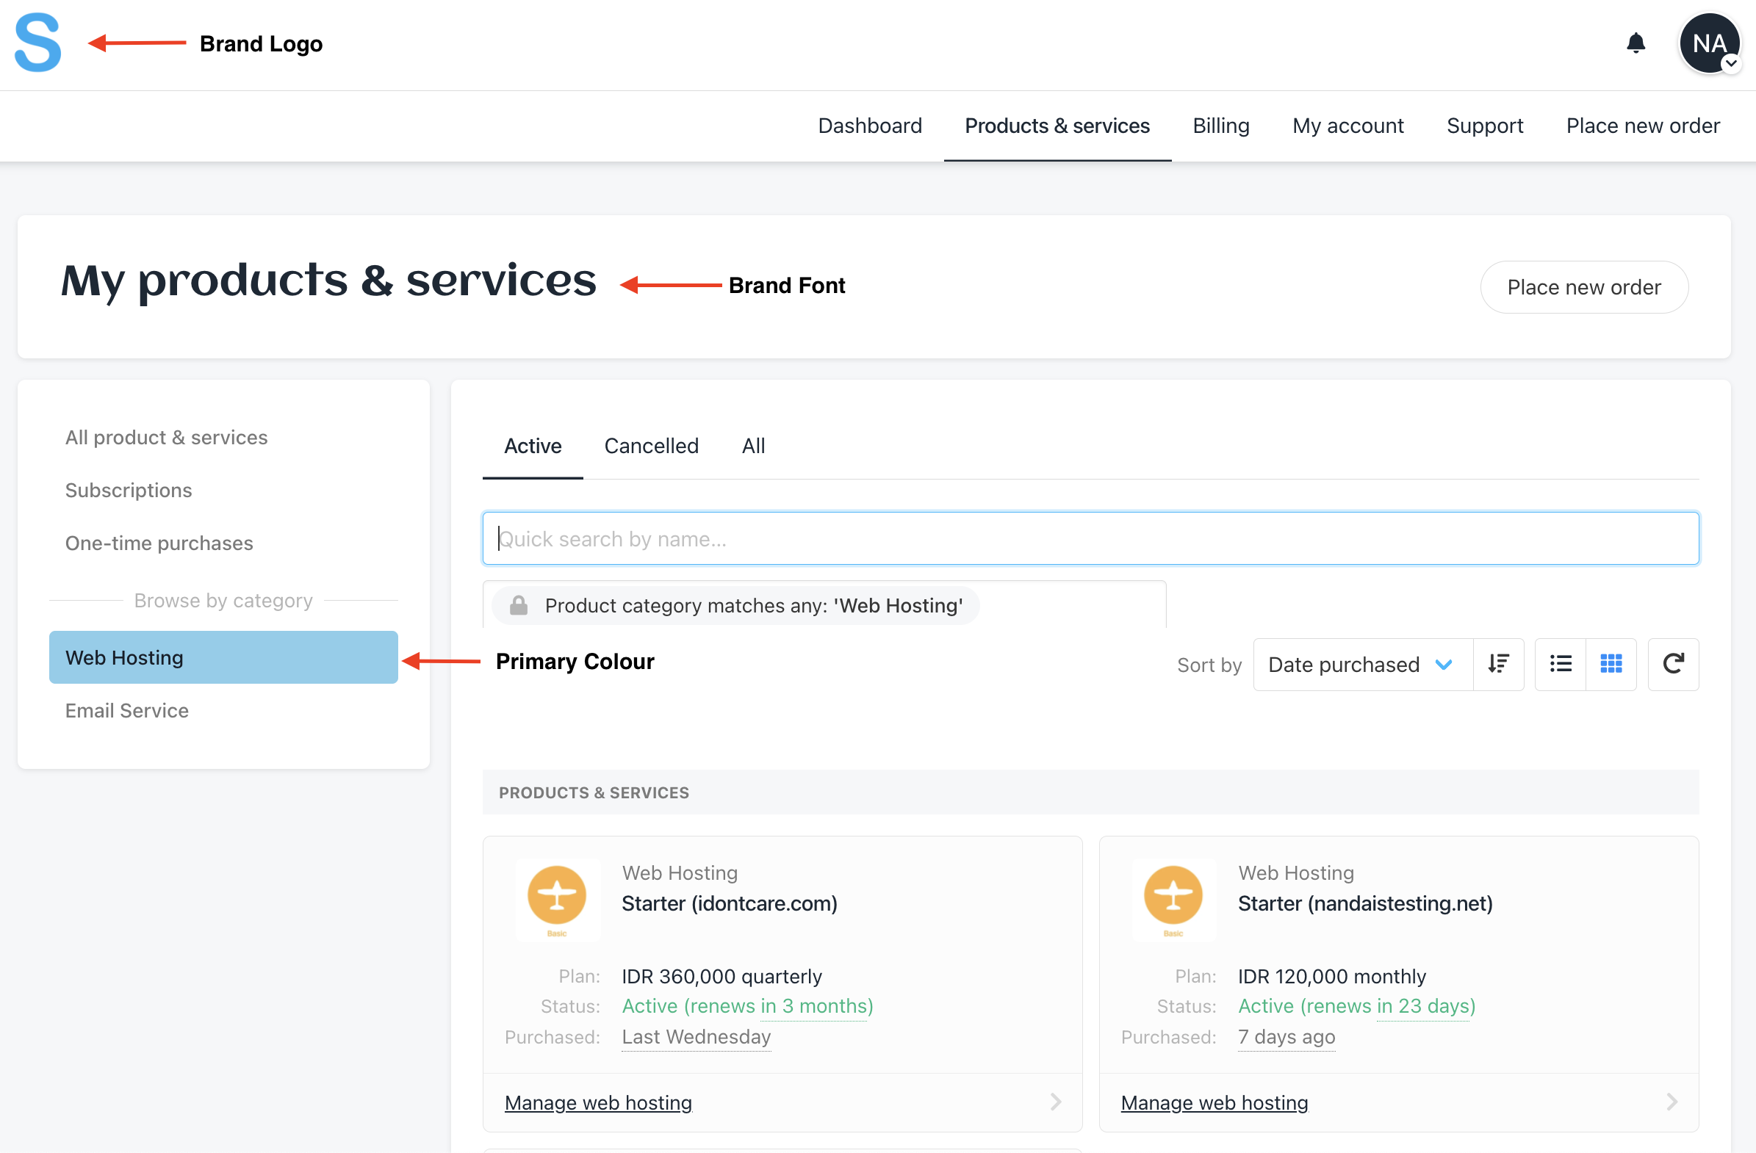Toggle sort direction icon
Screen dimensions: 1756x1153
(1498, 664)
